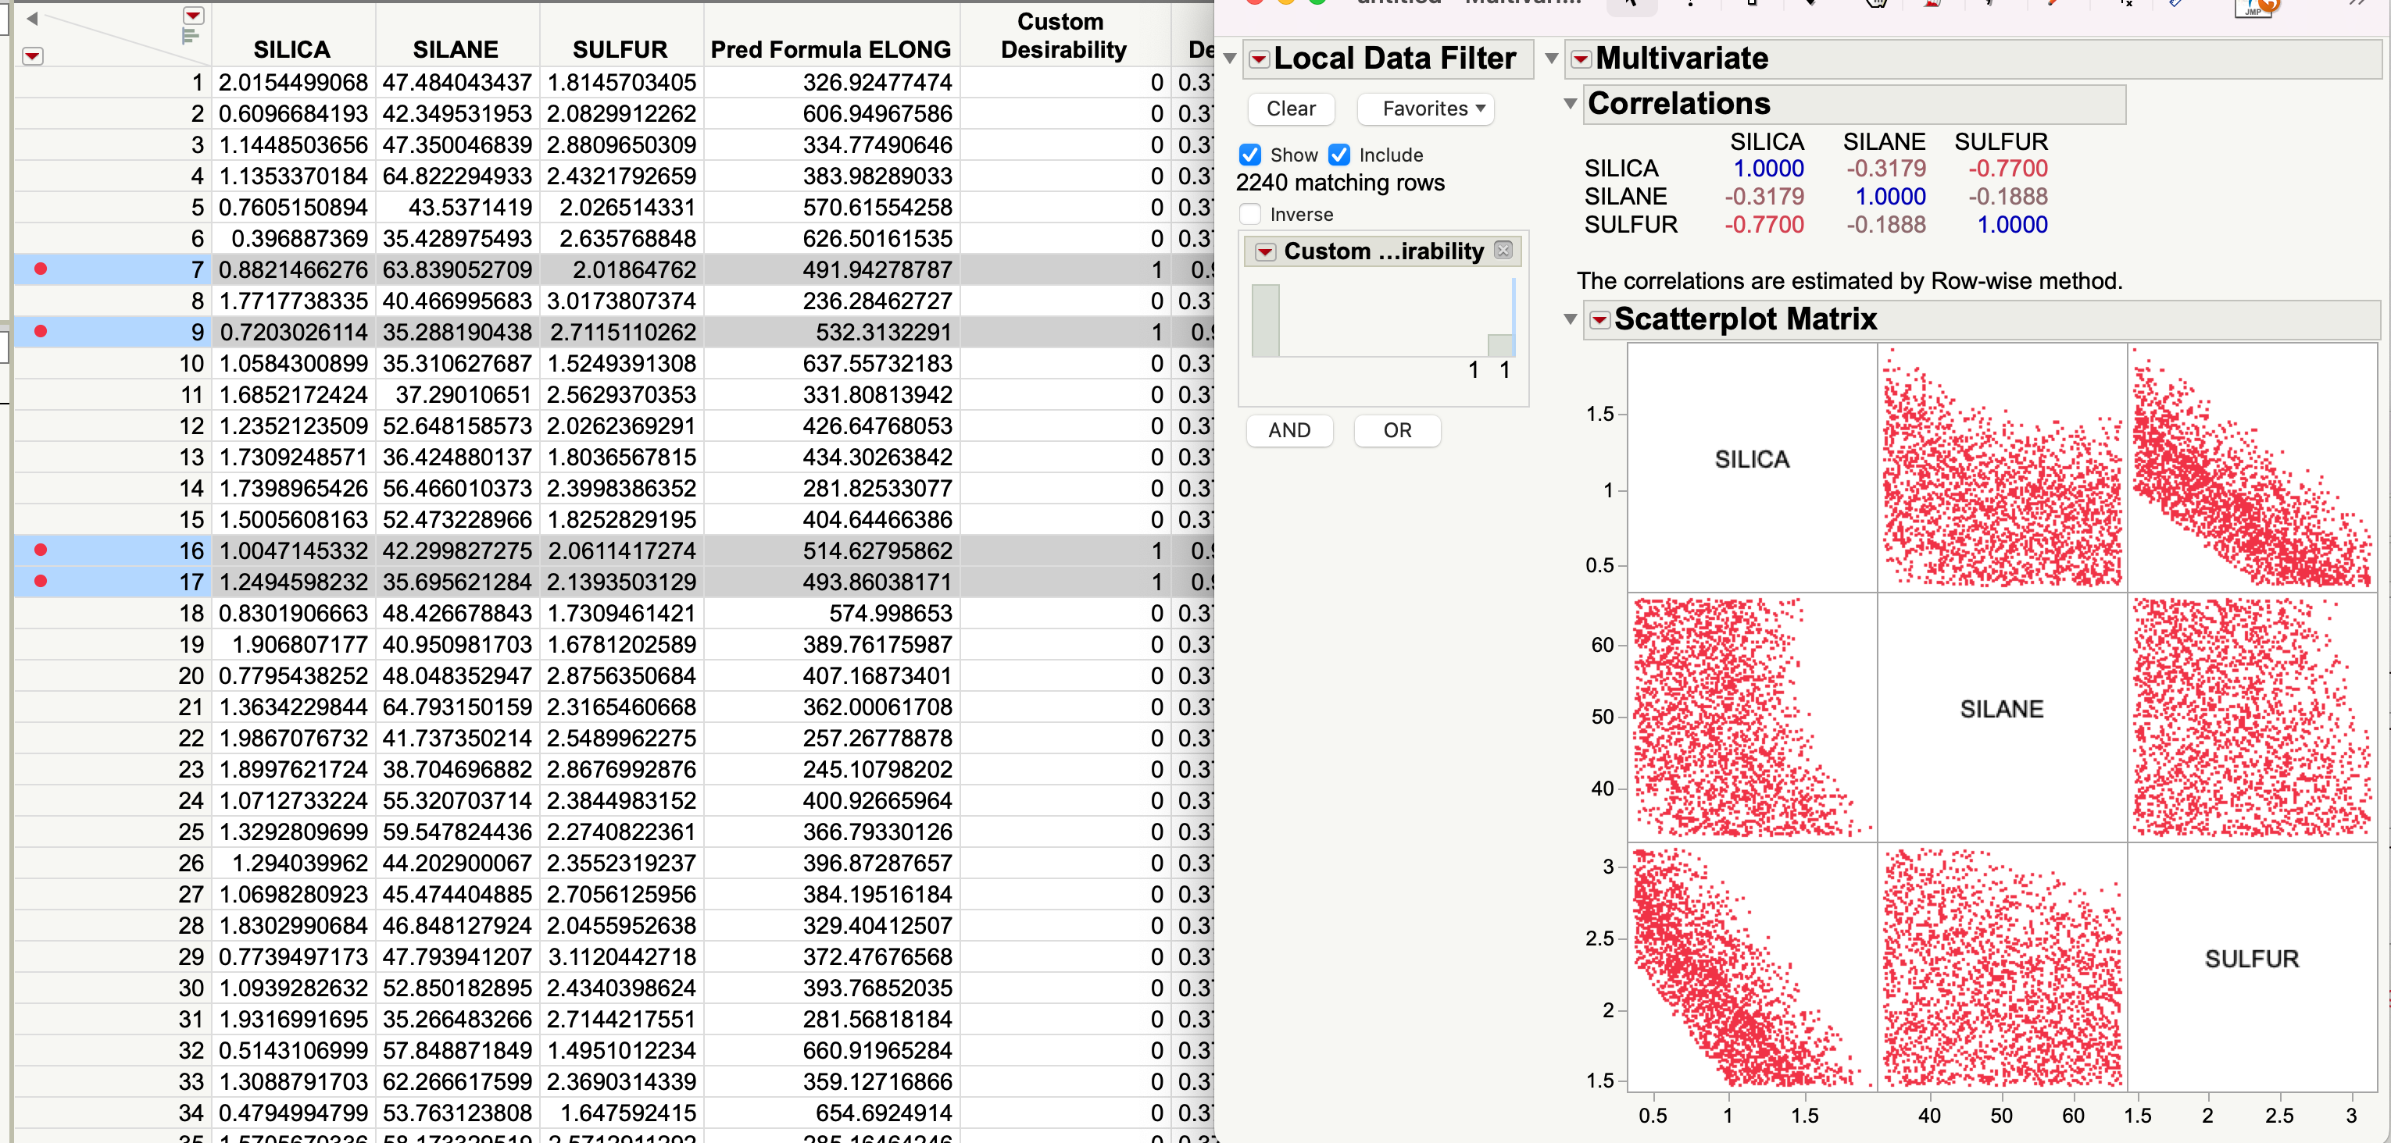Click the Clear filter button
This screenshot has width=2391, height=1143.
coord(1290,109)
